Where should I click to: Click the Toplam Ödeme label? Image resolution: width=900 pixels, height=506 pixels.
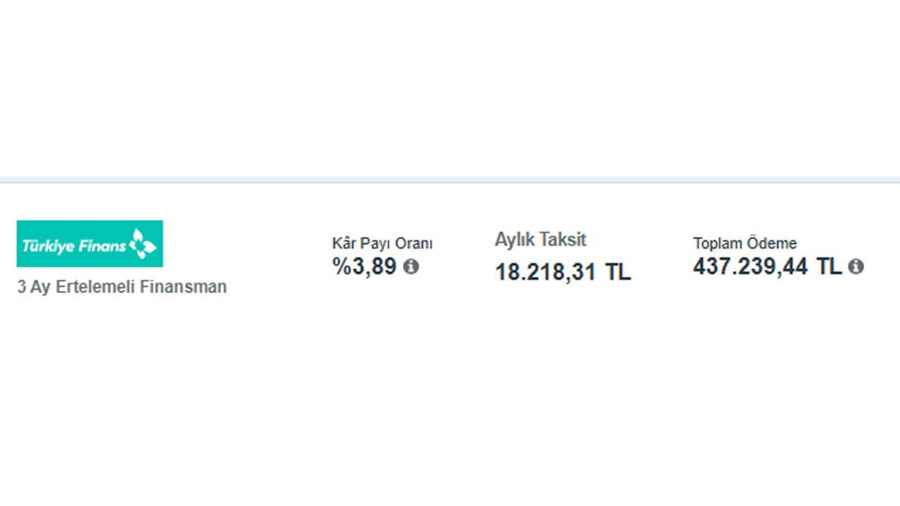pyautogui.click(x=745, y=244)
